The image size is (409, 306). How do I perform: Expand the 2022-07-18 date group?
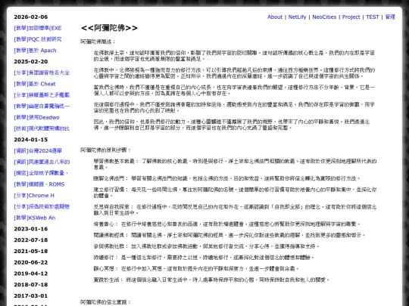[x=31, y=240]
